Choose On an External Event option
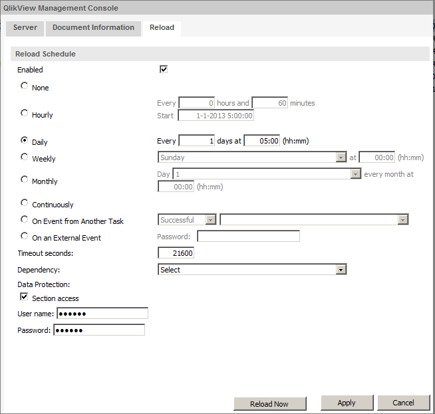Viewport: 435px width, 414px height. coord(25,237)
